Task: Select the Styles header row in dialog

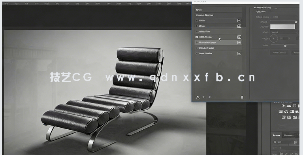Action: click(x=218, y=9)
